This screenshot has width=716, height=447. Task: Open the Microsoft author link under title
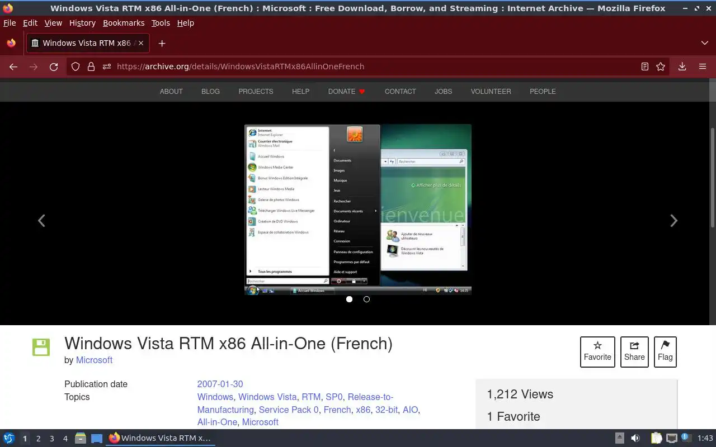point(94,360)
